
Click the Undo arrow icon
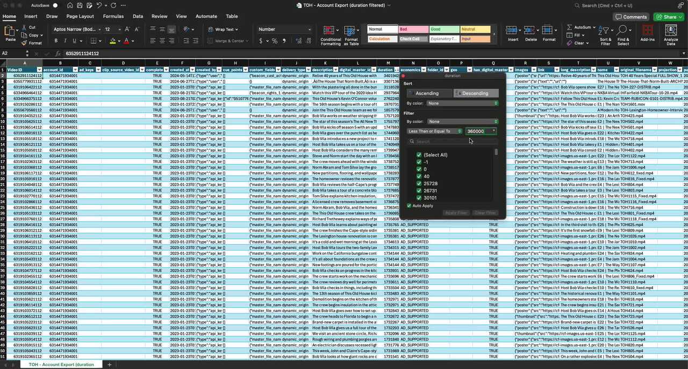[x=99, y=5]
